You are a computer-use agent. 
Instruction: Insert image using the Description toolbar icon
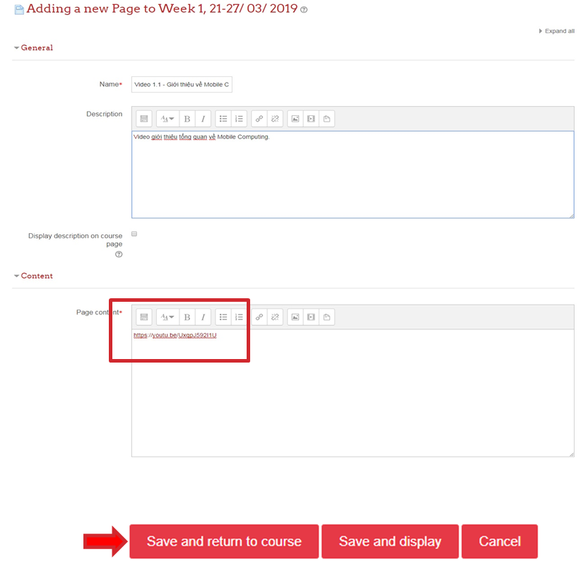[x=295, y=119]
